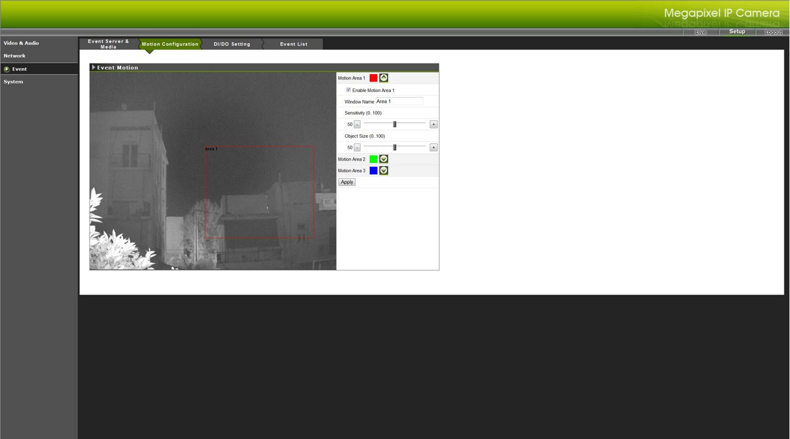Screen dimensions: 790x439
Task: Click the Sensitivity slider handle
Action: pyautogui.click(x=395, y=124)
